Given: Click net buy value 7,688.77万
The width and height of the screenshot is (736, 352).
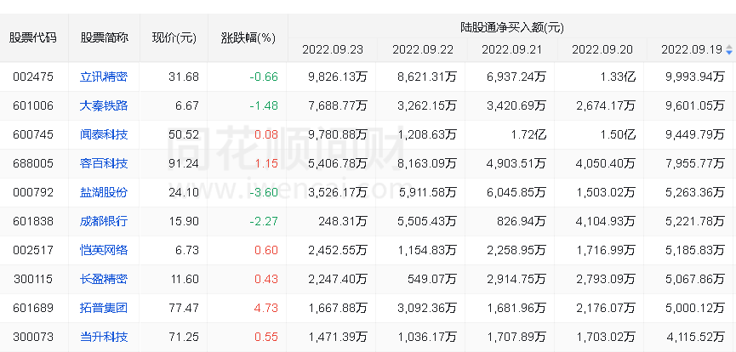Looking at the screenshot, I should click(x=338, y=105).
